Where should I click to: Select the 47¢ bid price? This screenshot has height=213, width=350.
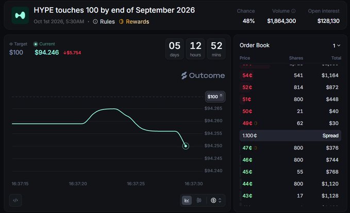247,148
